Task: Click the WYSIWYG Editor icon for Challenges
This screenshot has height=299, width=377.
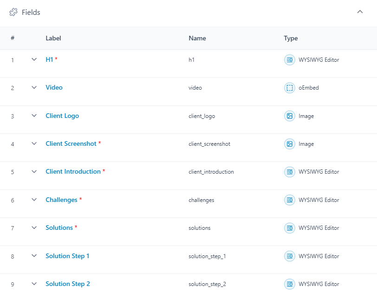Action: 289,200
